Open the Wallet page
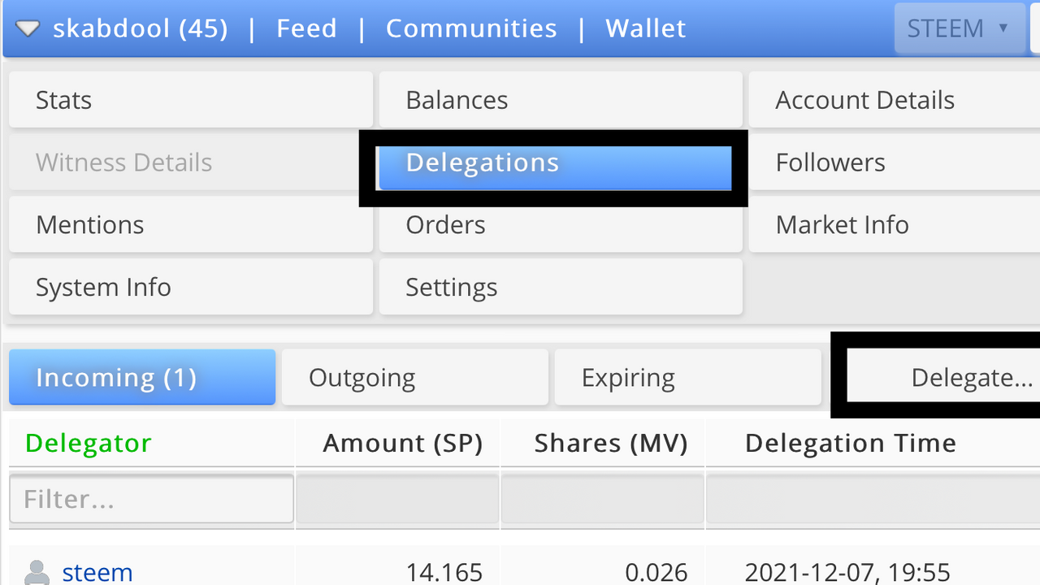 646,28
